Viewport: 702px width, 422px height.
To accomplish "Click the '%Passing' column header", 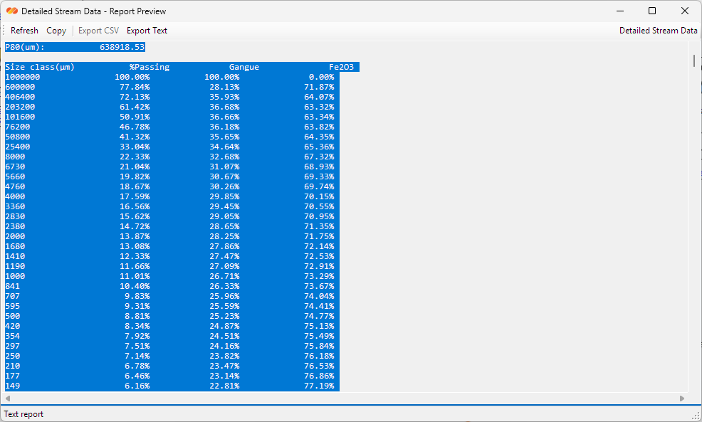I will tap(150, 67).
